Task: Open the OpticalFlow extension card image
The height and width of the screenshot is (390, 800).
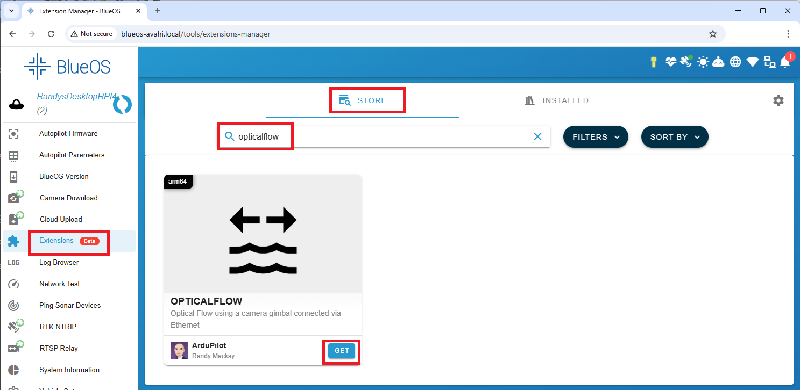Action: [263, 234]
